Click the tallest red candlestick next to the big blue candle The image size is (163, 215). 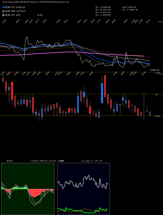pyautogui.click(x=105, y=86)
